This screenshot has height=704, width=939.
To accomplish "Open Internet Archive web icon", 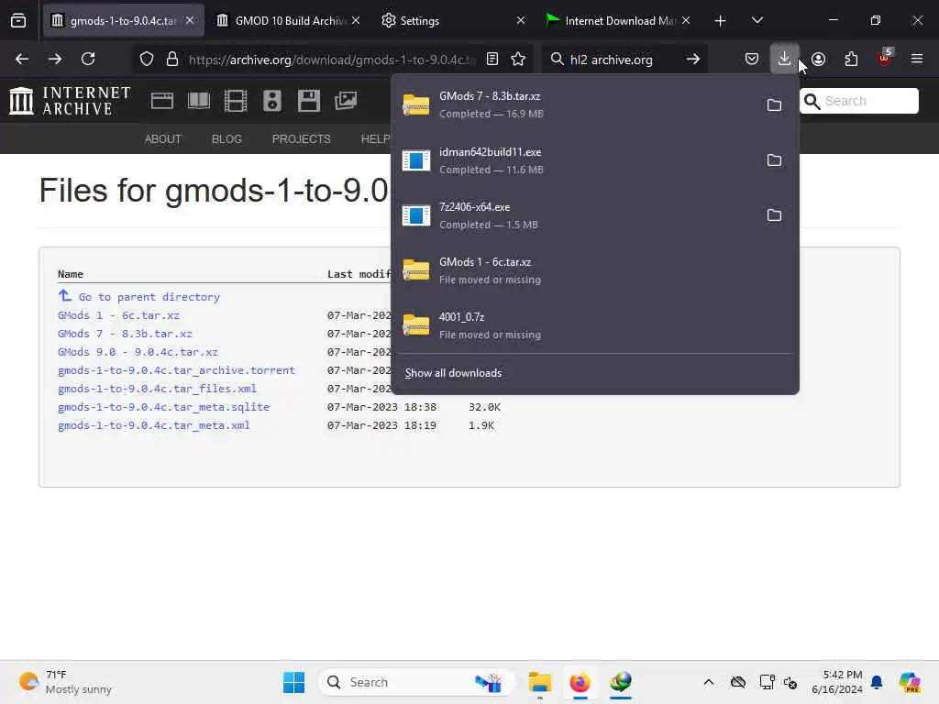I will click(162, 101).
